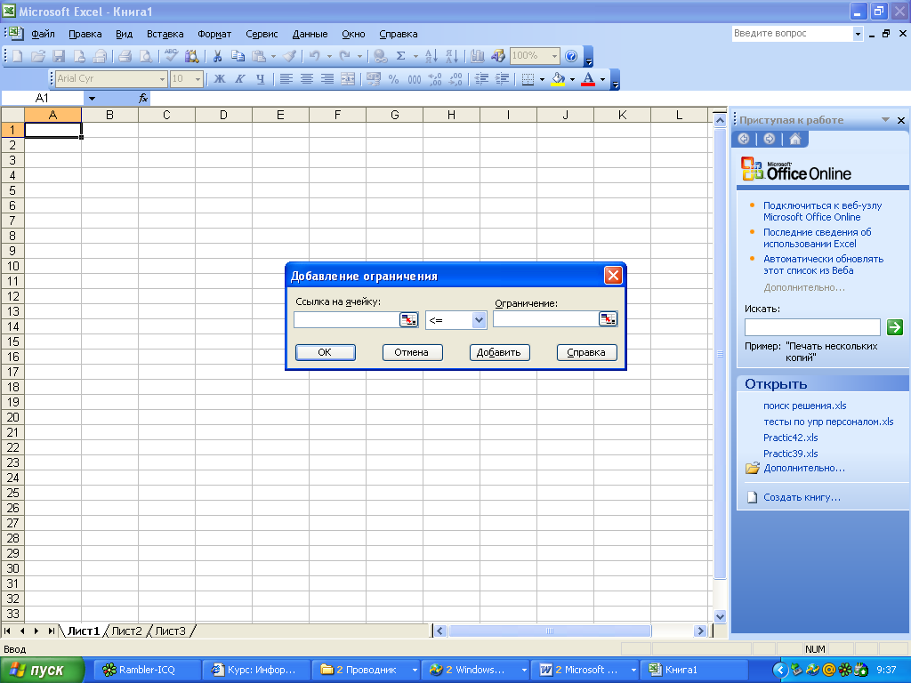The width and height of the screenshot is (911, 683).
Task: Click the constraint field collapse icon
Action: pyautogui.click(x=608, y=319)
